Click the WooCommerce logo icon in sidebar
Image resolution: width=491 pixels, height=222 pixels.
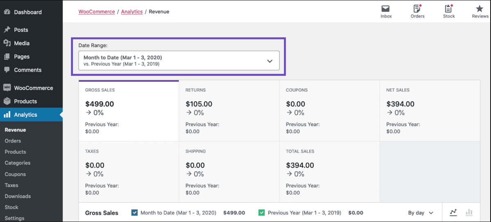coord(7,88)
